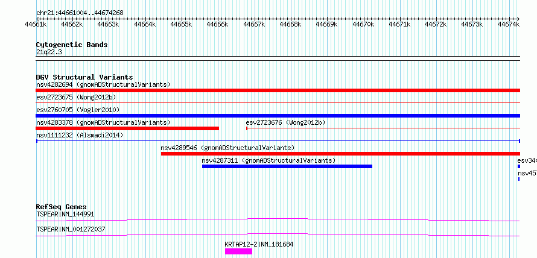
Task: Open the TSPEAR|NM_144991 gene label
Action: 65,215
